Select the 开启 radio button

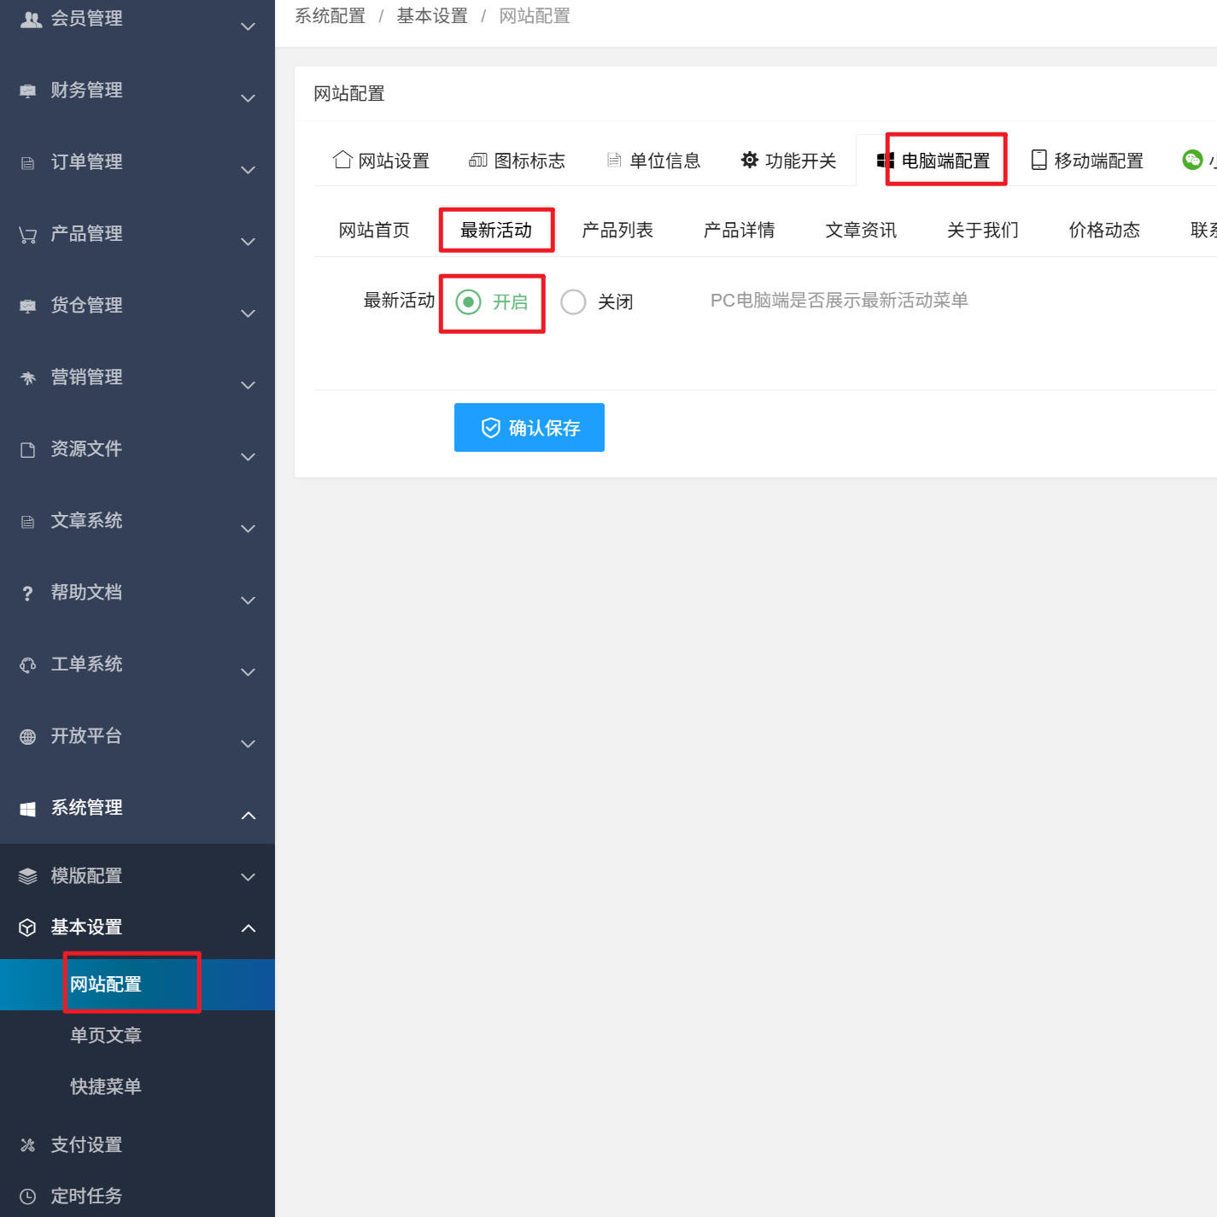(x=469, y=301)
